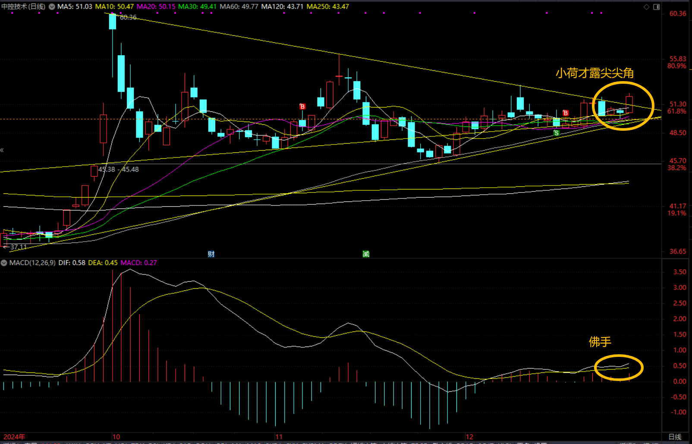692x444 pixels.
Task: Toggle the side panel layout icon
Action: (x=656, y=7)
